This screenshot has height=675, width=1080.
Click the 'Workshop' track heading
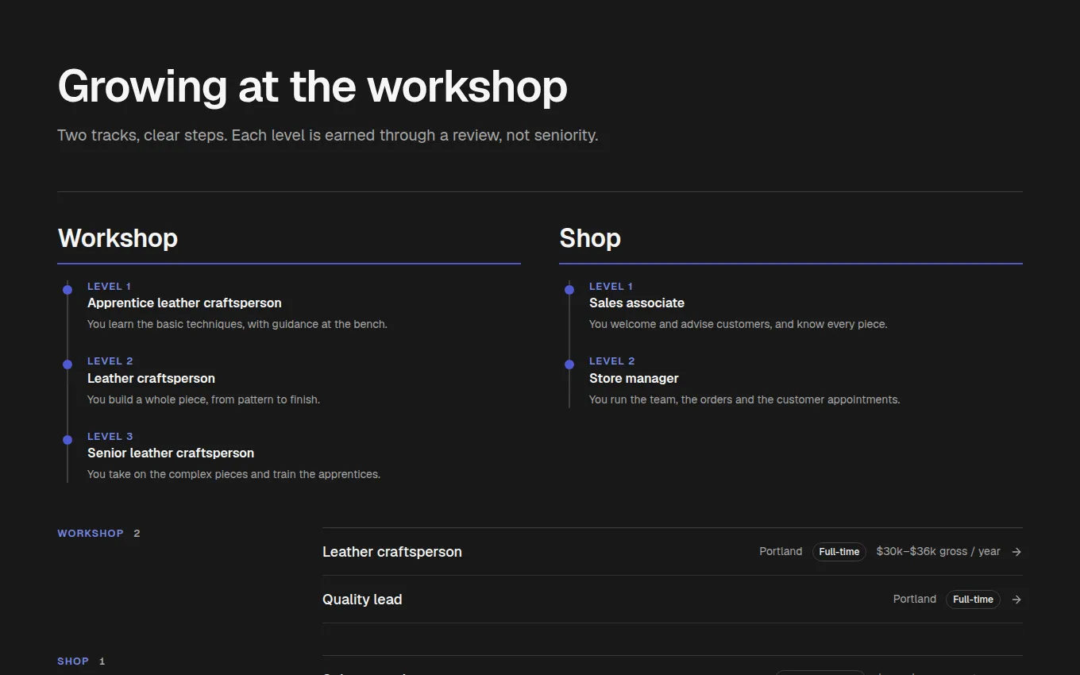pyautogui.click(x=118, y=238)
